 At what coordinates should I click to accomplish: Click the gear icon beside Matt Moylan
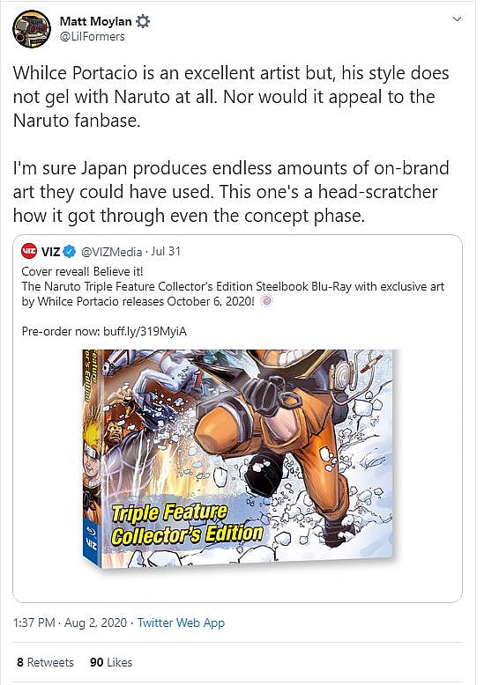click(x=143, y=21)
